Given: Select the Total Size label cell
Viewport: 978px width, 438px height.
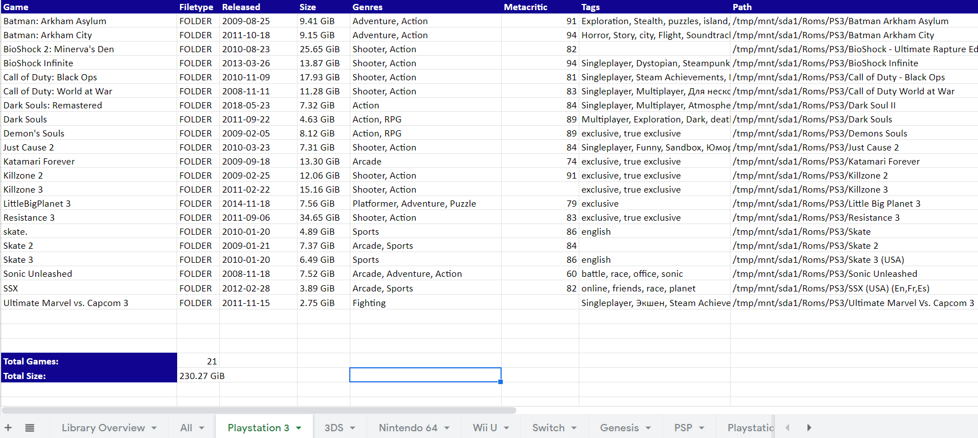Looking at the screenshot, I should point(89,376).
